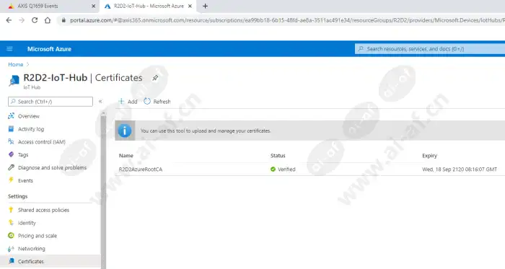Open Shared access policies
This screenshot has height=269, width=505.
[x=43, y=210]
